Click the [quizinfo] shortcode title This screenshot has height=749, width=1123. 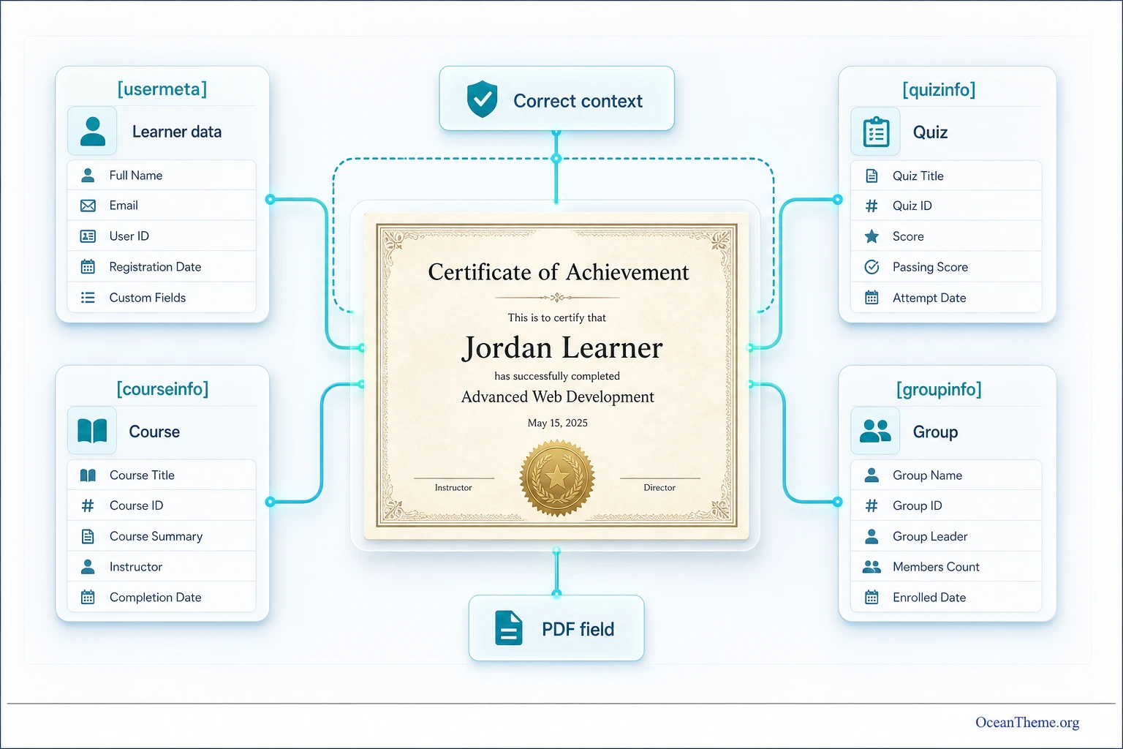pos(939,90)
